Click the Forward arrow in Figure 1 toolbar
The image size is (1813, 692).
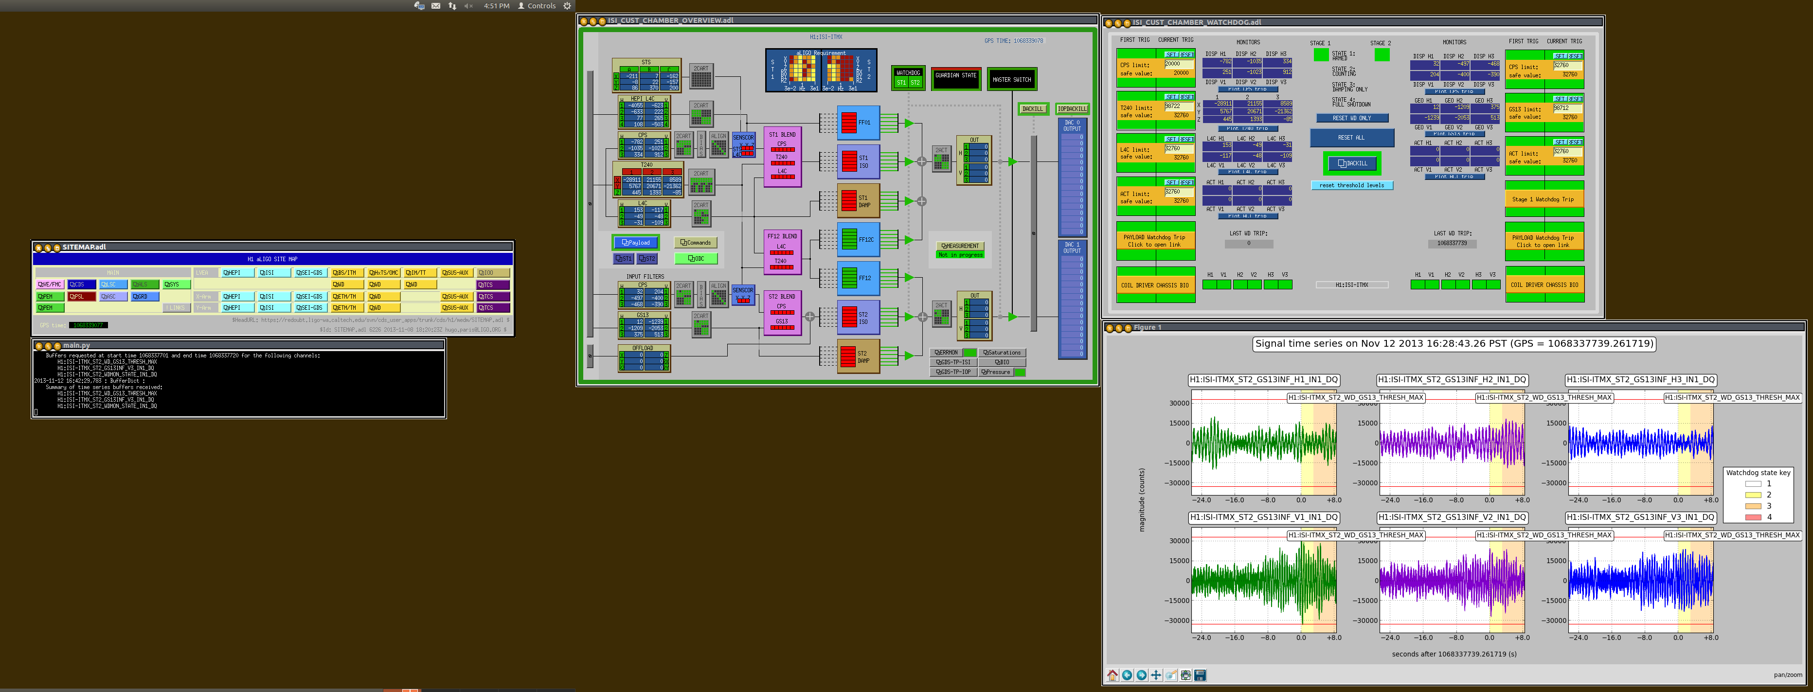click(x=1142, y=675)
